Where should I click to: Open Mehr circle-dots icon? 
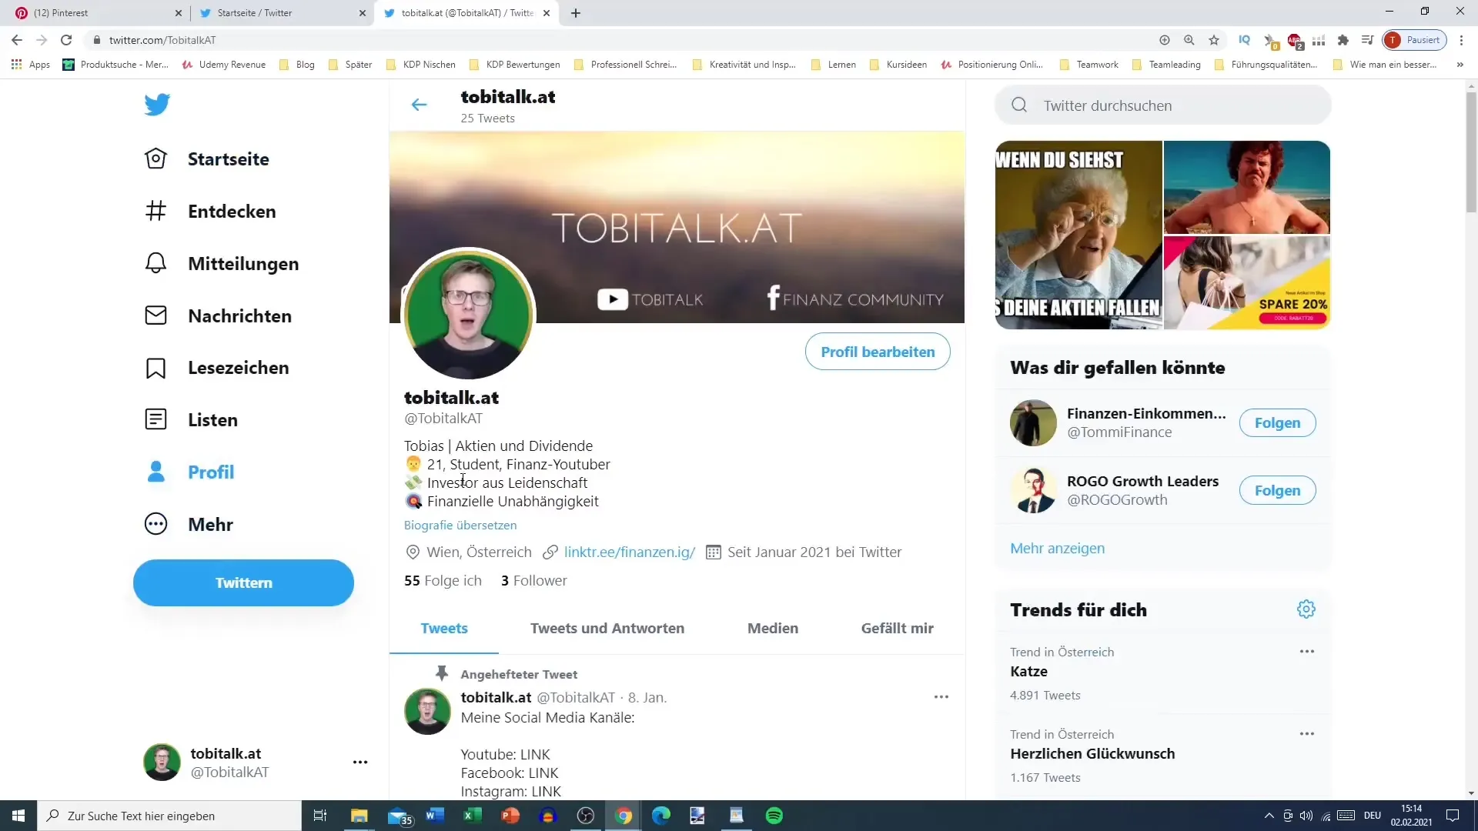(155, 524)
